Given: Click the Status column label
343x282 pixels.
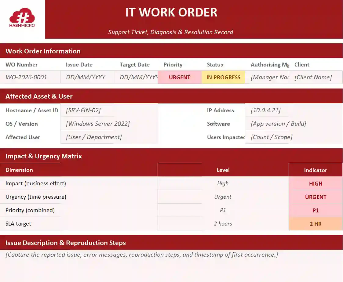Looking at the screenshot, I should click(x=215, y=65).
